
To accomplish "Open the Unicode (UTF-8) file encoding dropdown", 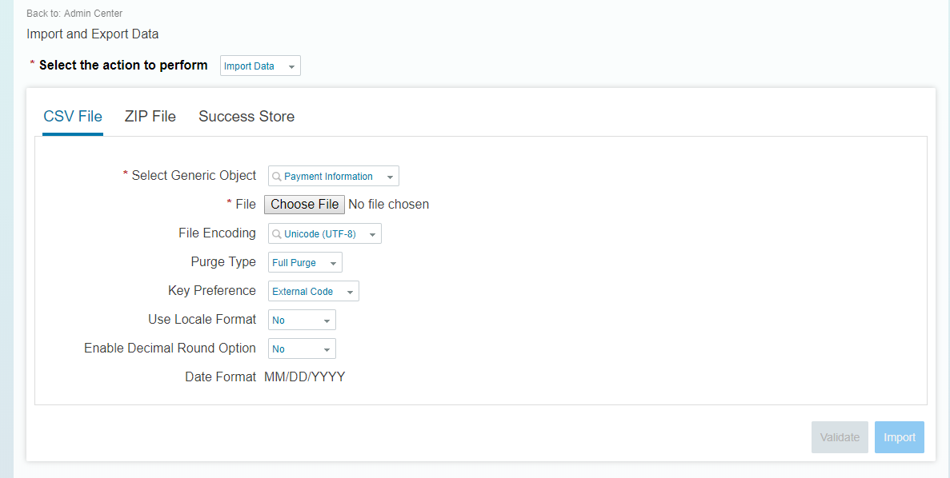I will click(x=325, y=233).
